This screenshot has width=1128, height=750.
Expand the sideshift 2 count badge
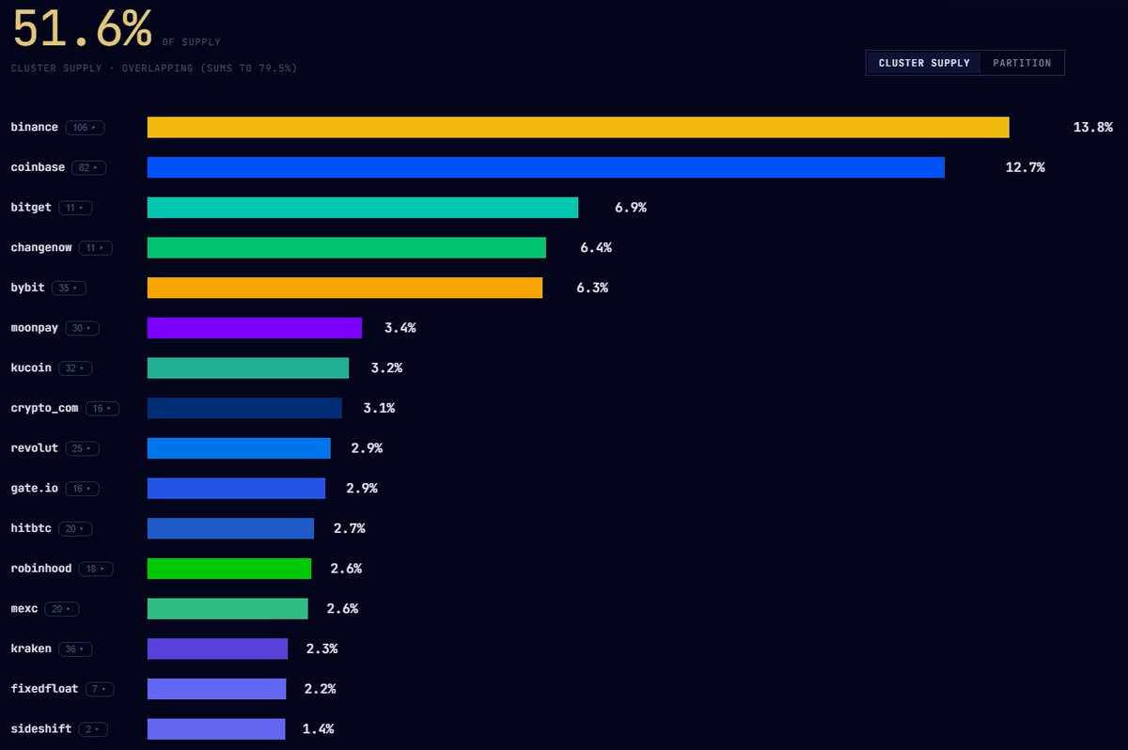(93, 729)
